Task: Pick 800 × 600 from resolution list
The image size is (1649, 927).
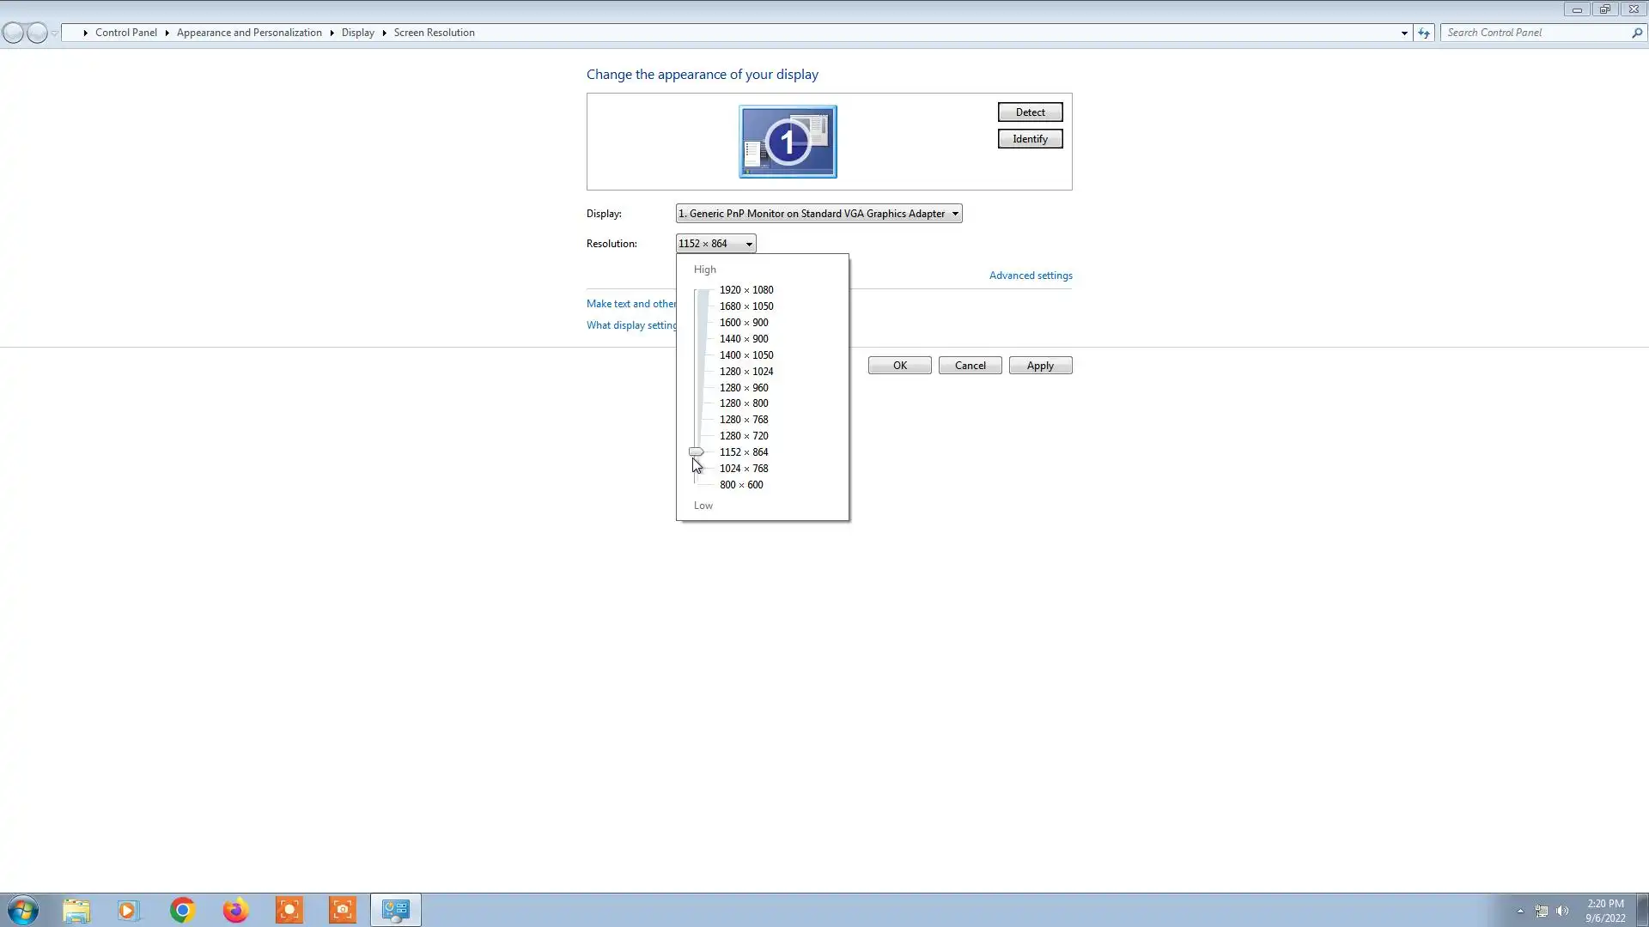Action: point(740,485)
